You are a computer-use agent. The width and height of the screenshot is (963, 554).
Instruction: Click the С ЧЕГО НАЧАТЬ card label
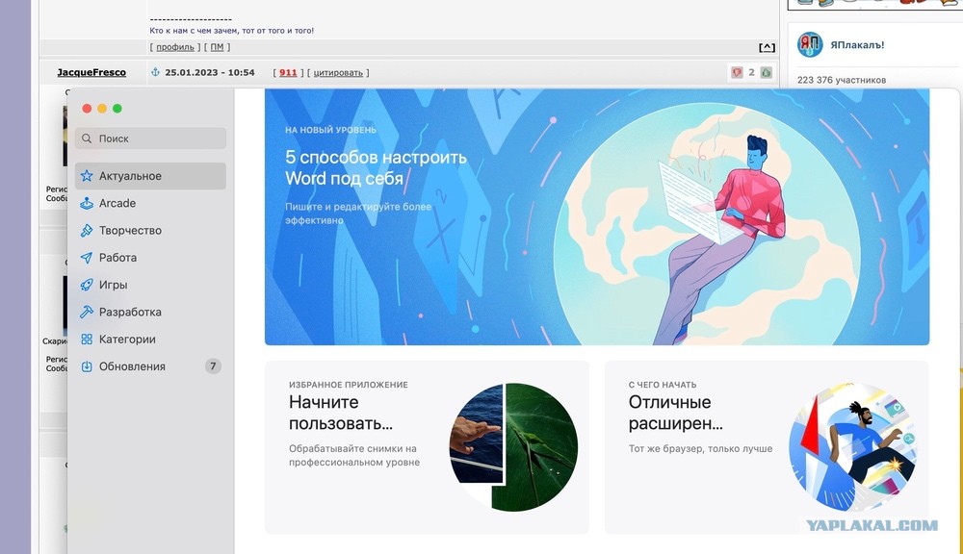pos(663,385)
